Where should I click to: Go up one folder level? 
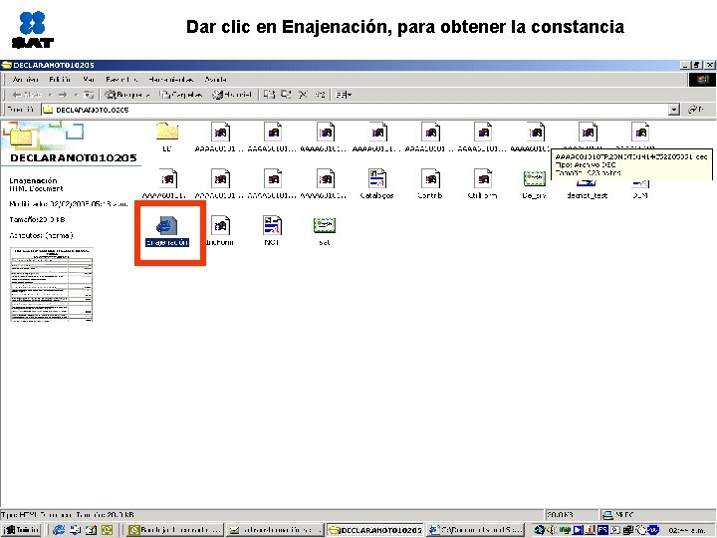[89, 95]
